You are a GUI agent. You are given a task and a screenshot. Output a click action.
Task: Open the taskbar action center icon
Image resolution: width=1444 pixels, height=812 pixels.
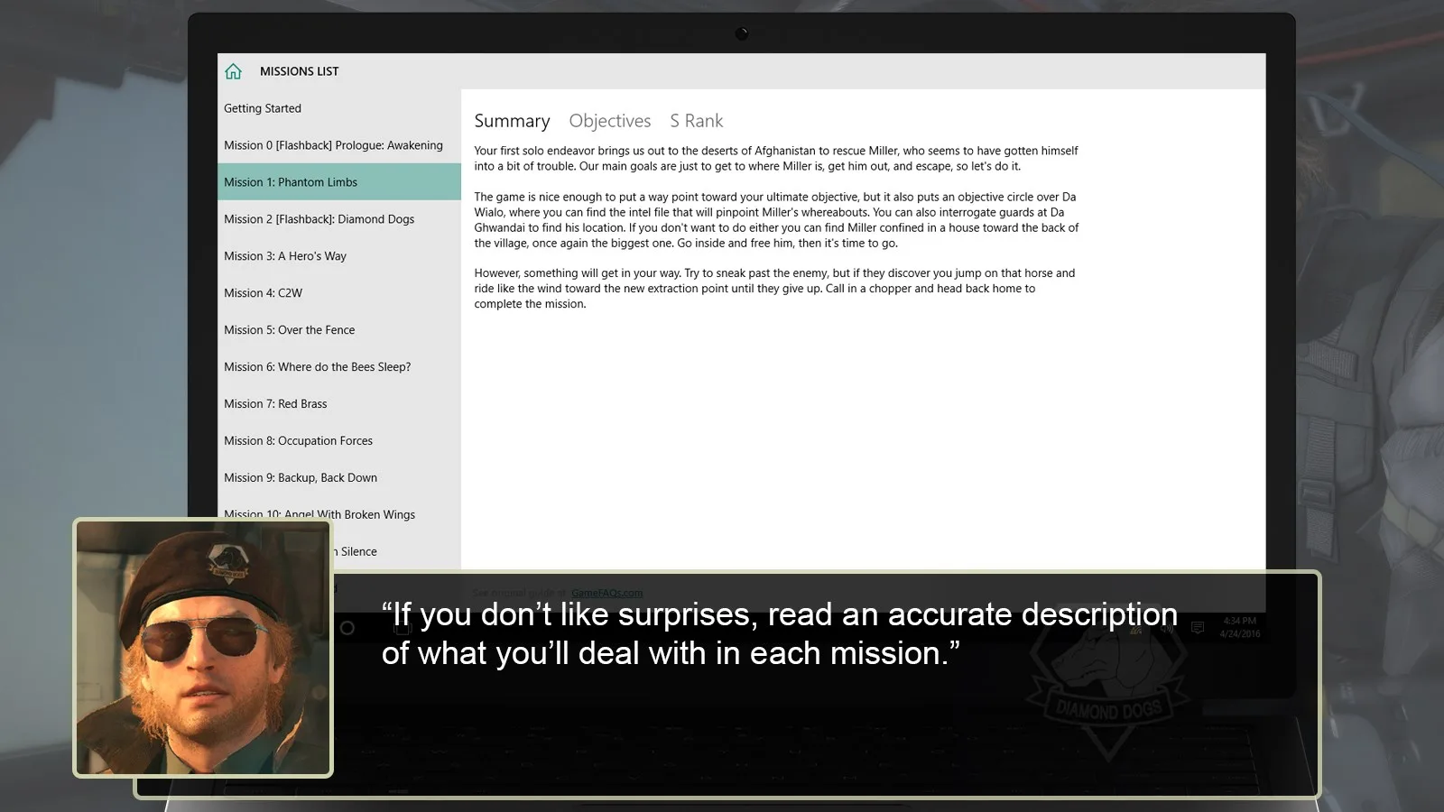(x=1198, y=627)
